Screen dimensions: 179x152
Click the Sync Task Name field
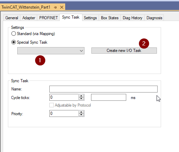103,89
